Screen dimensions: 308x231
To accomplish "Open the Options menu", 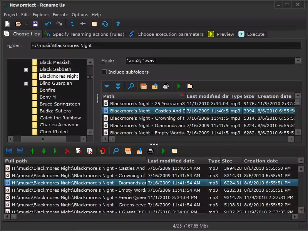I will pos(80,15).
